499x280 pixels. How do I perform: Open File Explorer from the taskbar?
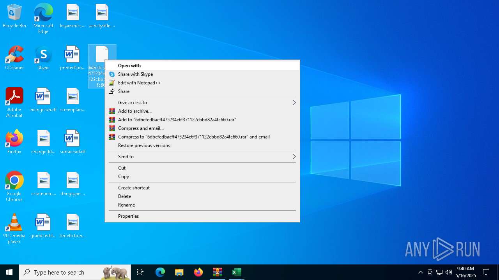179,272
